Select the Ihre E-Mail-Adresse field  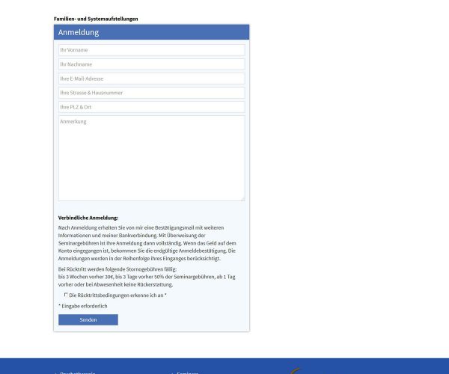pyautogui.click(x=151, y=79)
